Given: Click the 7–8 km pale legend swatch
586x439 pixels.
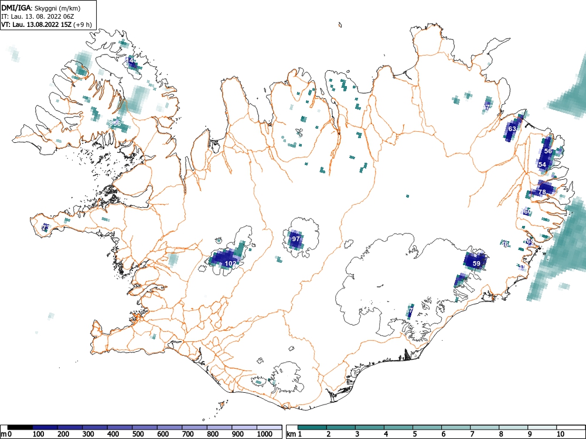Looking at the screenshot, I should 485,427.
